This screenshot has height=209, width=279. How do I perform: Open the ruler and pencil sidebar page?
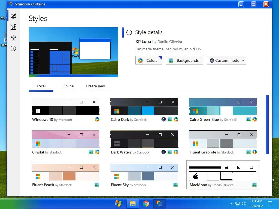coord(13,27)
